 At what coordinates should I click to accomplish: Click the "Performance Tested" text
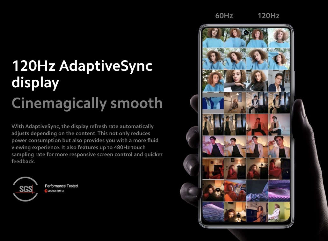[x=61, y=186]
